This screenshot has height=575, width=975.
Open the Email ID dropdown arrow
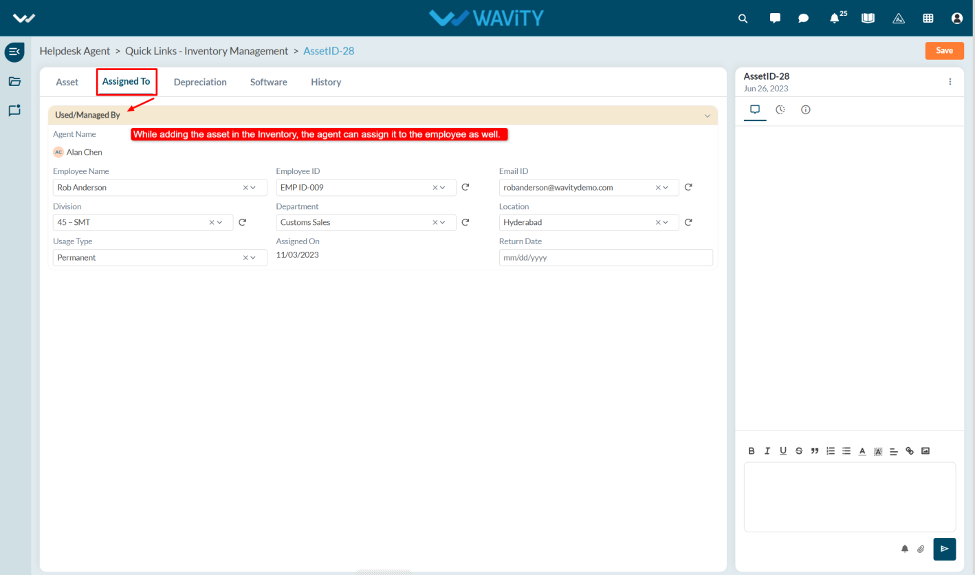(x=665, y=187)
